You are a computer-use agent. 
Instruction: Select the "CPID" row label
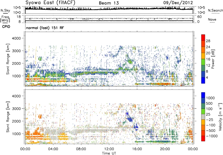pos(6,27)
